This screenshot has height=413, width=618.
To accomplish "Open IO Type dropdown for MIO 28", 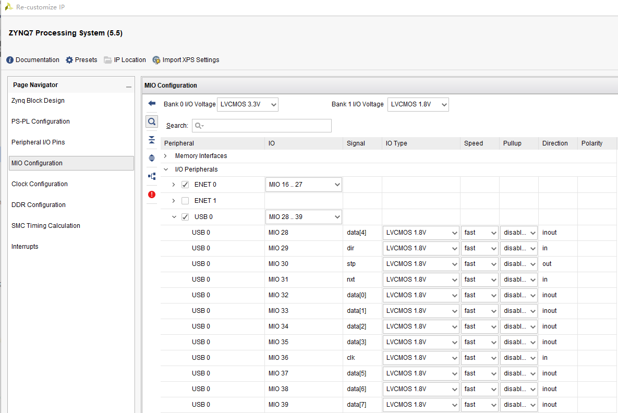I will coord(421,233).
